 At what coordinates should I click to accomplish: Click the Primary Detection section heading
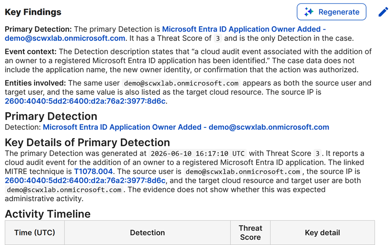(x=51, y=116)
